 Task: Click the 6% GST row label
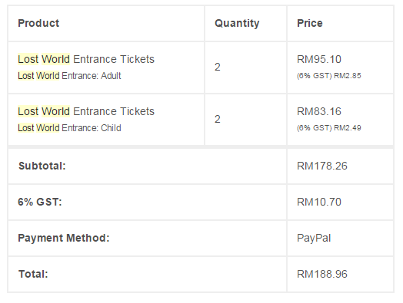point(40,202)
